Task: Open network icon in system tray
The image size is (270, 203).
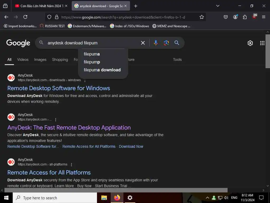Action: pyautogui.click(x=220, y=198)
